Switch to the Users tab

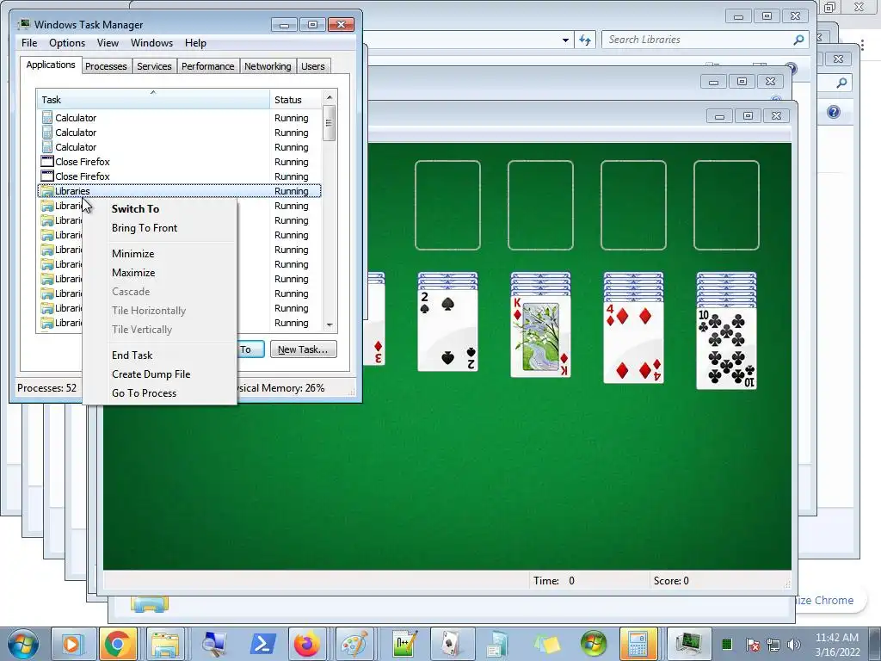point(313,66)
